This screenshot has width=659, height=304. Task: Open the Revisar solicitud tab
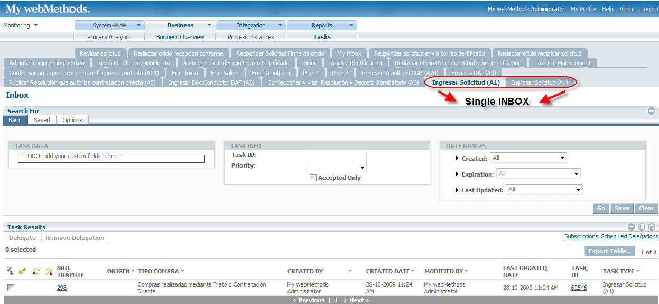click(100, 53)
